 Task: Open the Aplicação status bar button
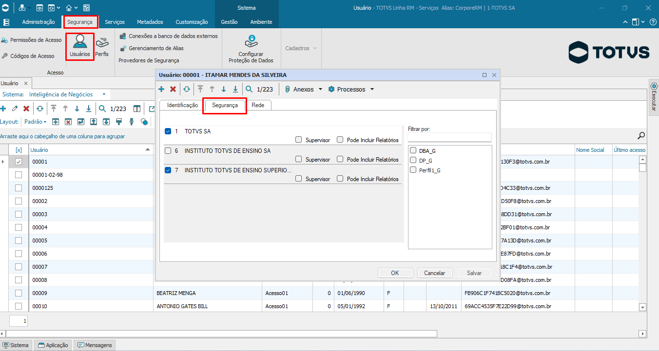click(53, 345)
